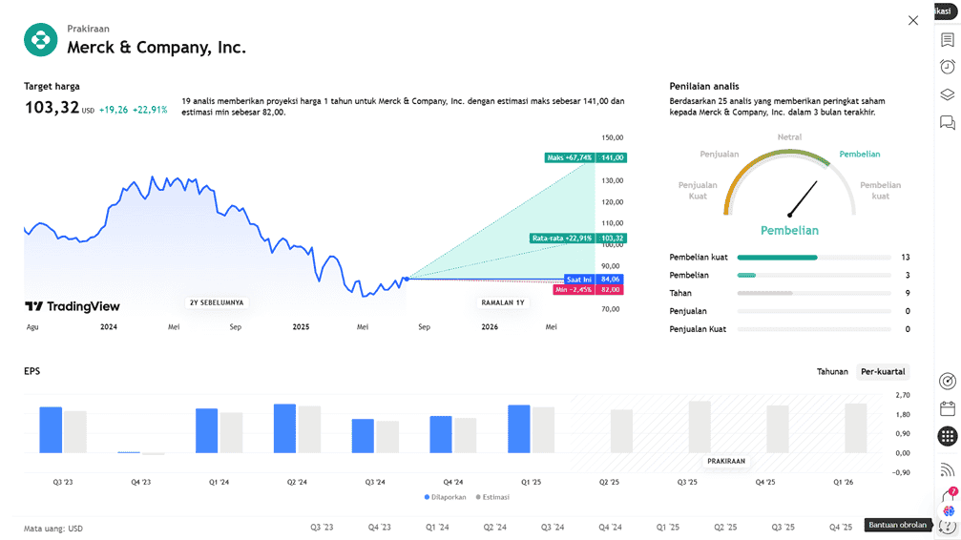Click the Estimasi legend item
This screenshot has width=961, height=540.
pyautogui.click(x=492, y=497)
